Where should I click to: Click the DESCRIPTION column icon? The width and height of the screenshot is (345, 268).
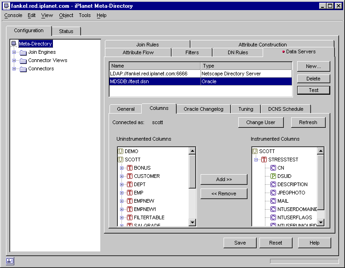pyautogui.click(x=273, y=184)
